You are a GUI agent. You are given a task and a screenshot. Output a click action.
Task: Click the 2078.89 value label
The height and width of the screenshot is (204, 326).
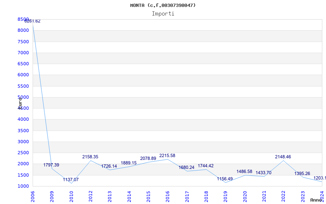(x=148, y=158)
